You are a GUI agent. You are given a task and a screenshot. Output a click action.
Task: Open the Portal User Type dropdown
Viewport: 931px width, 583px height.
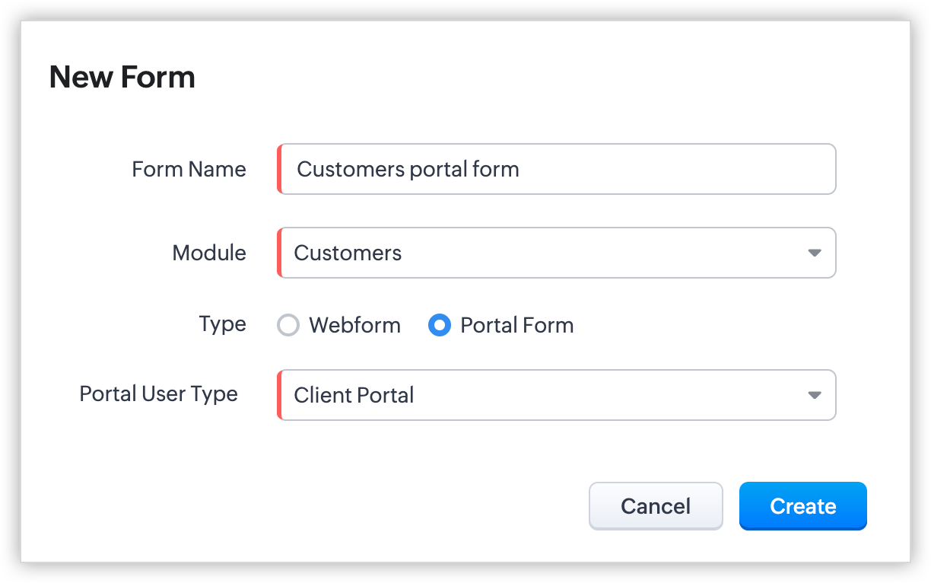(532, 395)
